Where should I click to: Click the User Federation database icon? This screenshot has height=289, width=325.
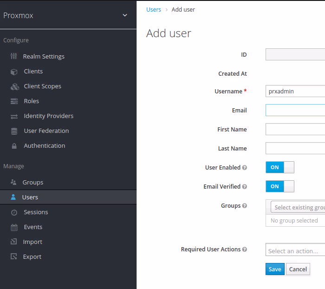(x=14, y=131)
